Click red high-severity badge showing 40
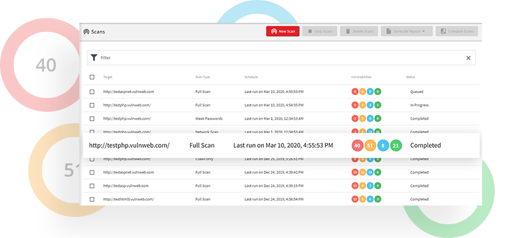The height and width of the screenshot is (238, 523). click(357, 145)
